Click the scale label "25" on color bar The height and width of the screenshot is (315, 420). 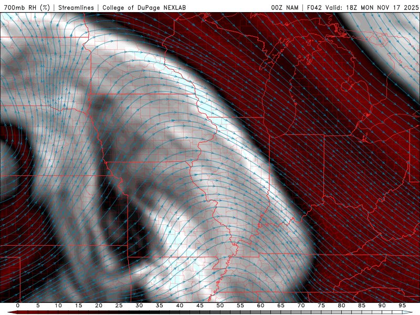pyautogui.click(x=119, y=306)
